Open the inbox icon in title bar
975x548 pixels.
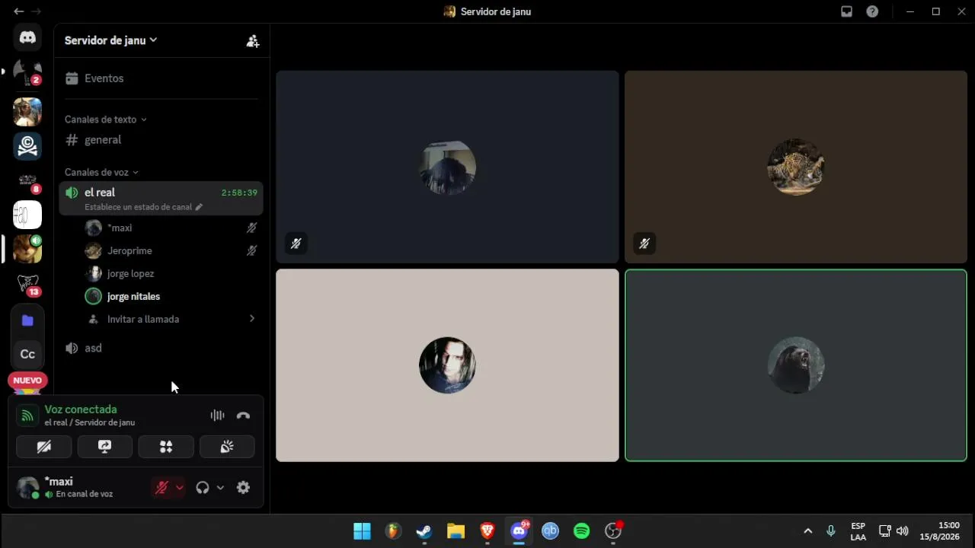point(846,11)
